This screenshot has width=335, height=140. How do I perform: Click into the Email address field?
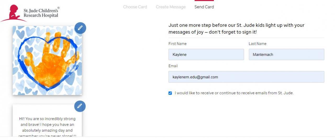pos(246,77)
